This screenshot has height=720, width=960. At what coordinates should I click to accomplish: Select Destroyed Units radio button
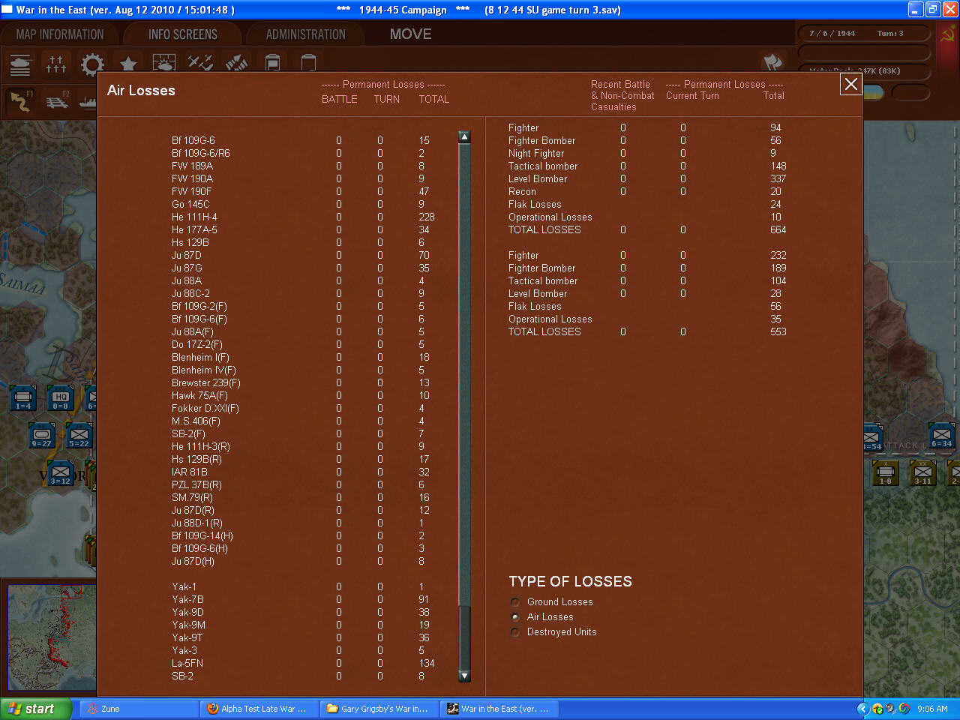pos(515,632)
